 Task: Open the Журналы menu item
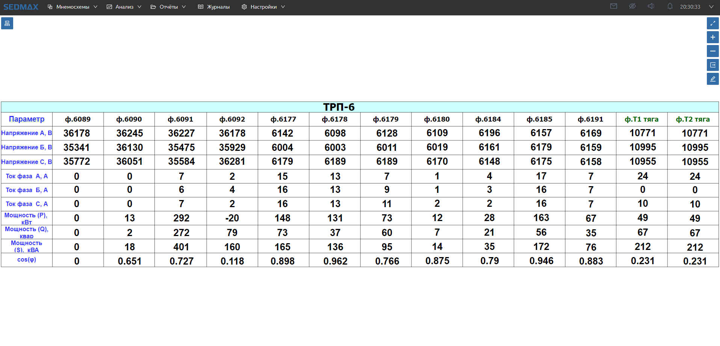point(214,7)
